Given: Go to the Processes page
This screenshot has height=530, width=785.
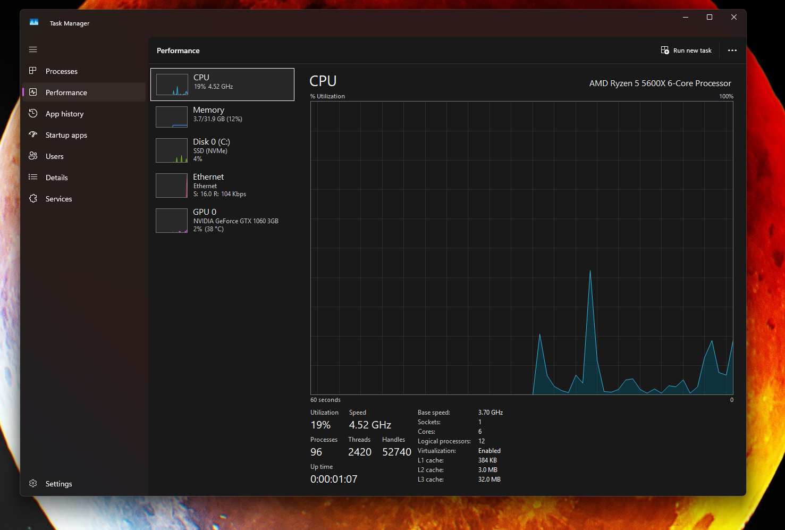Looking at the screenshot, I should coord(62,71).
